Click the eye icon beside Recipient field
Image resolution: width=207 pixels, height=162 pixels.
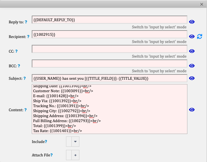[x=192, y=36]
